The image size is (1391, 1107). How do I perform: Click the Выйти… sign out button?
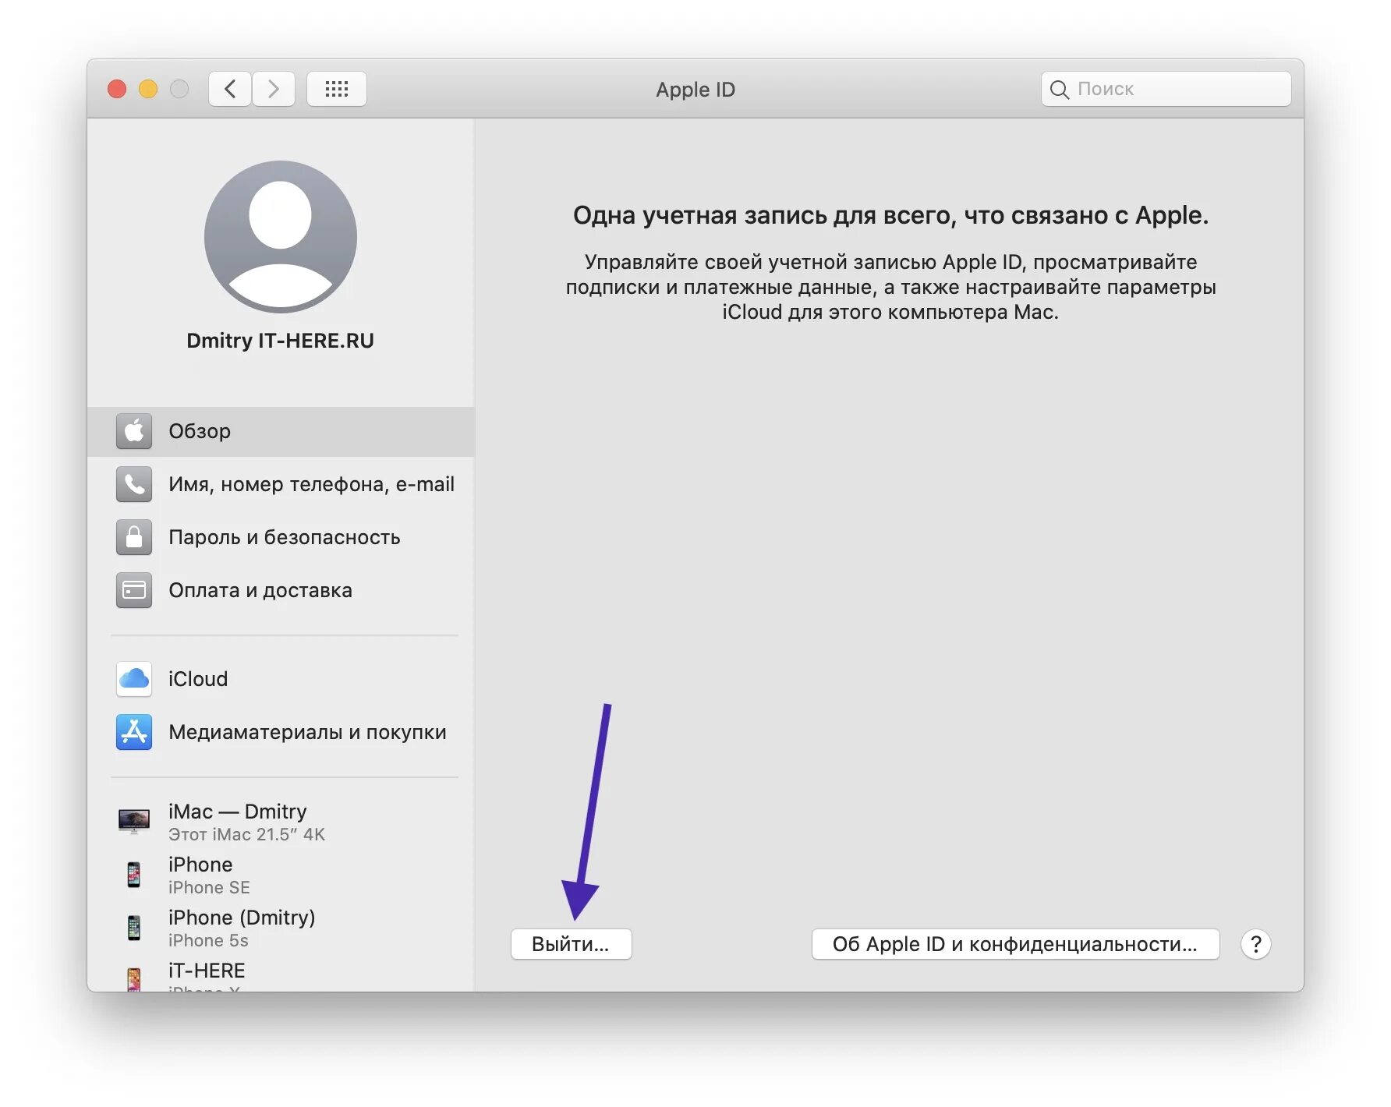(x=571, y=944)
